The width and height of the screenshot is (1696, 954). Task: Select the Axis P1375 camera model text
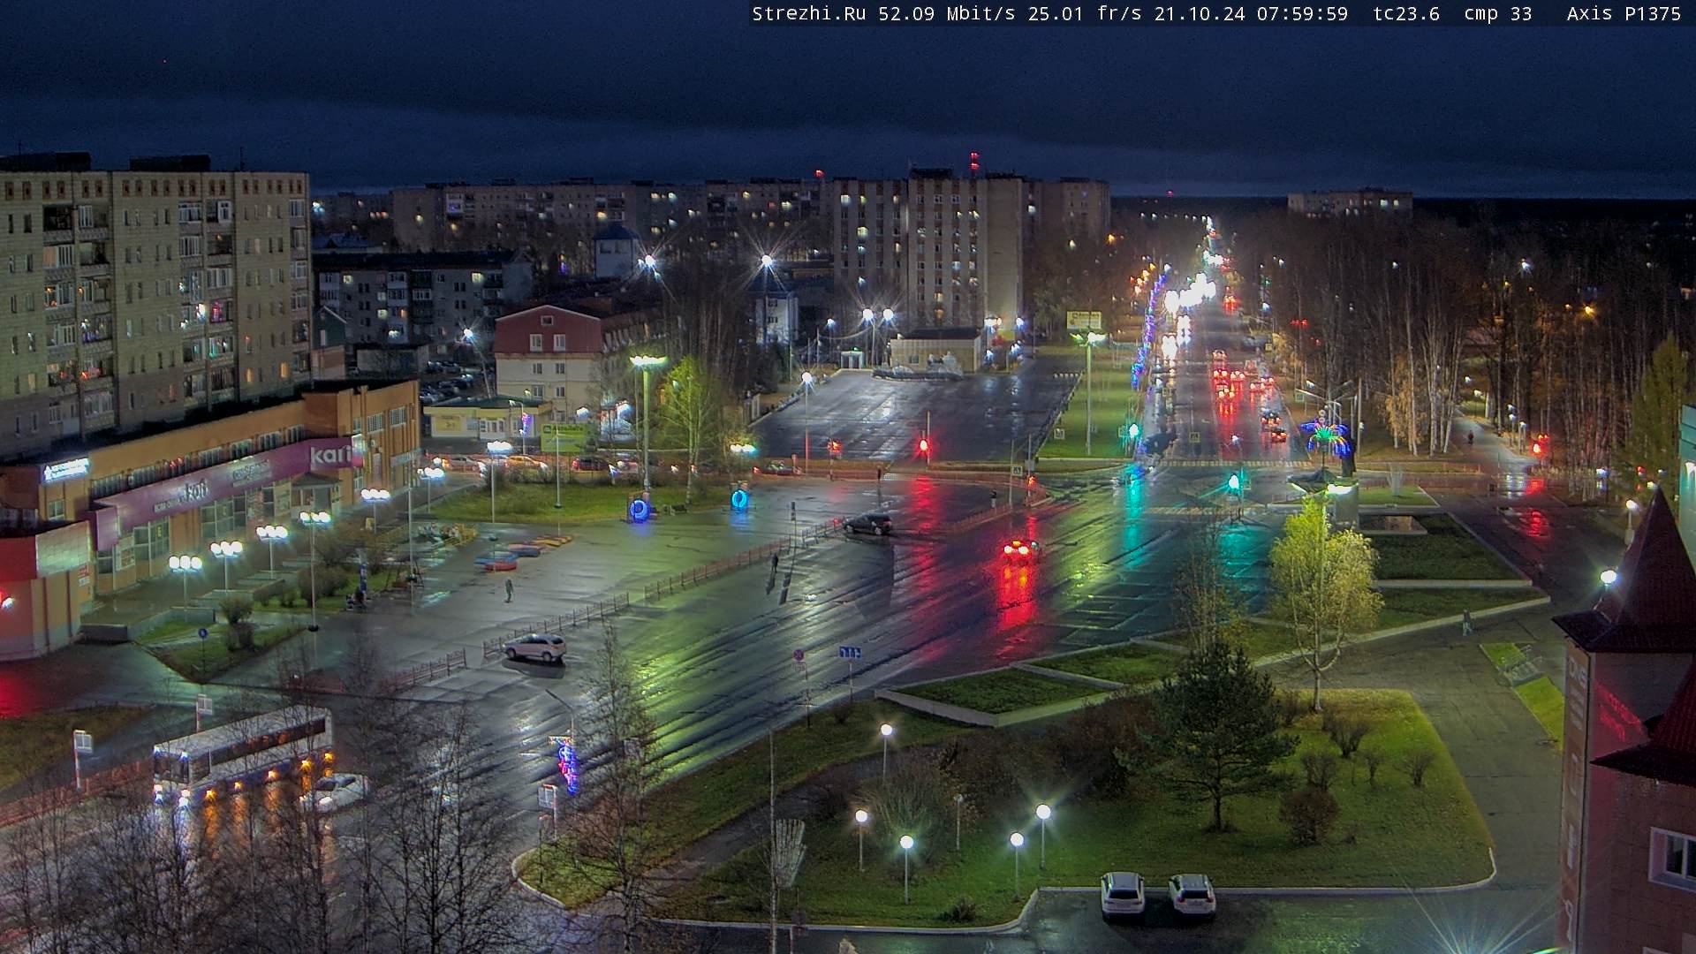pos(1624,13)
